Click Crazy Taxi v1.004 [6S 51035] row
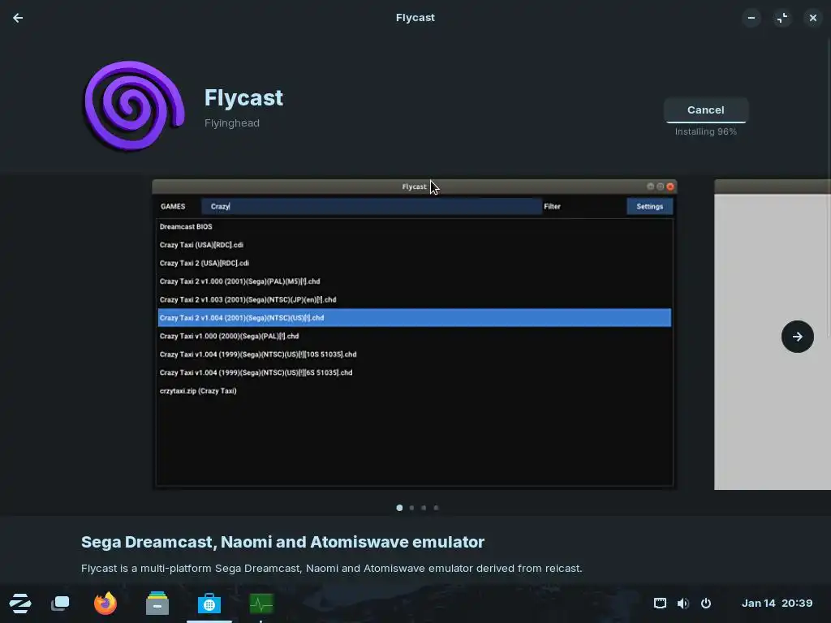This screenshot has height=623, width=831. [x=415, y=372]
